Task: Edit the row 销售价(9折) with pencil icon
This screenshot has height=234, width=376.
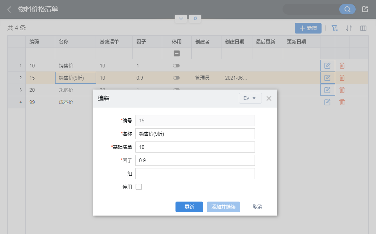Action: 327,78
